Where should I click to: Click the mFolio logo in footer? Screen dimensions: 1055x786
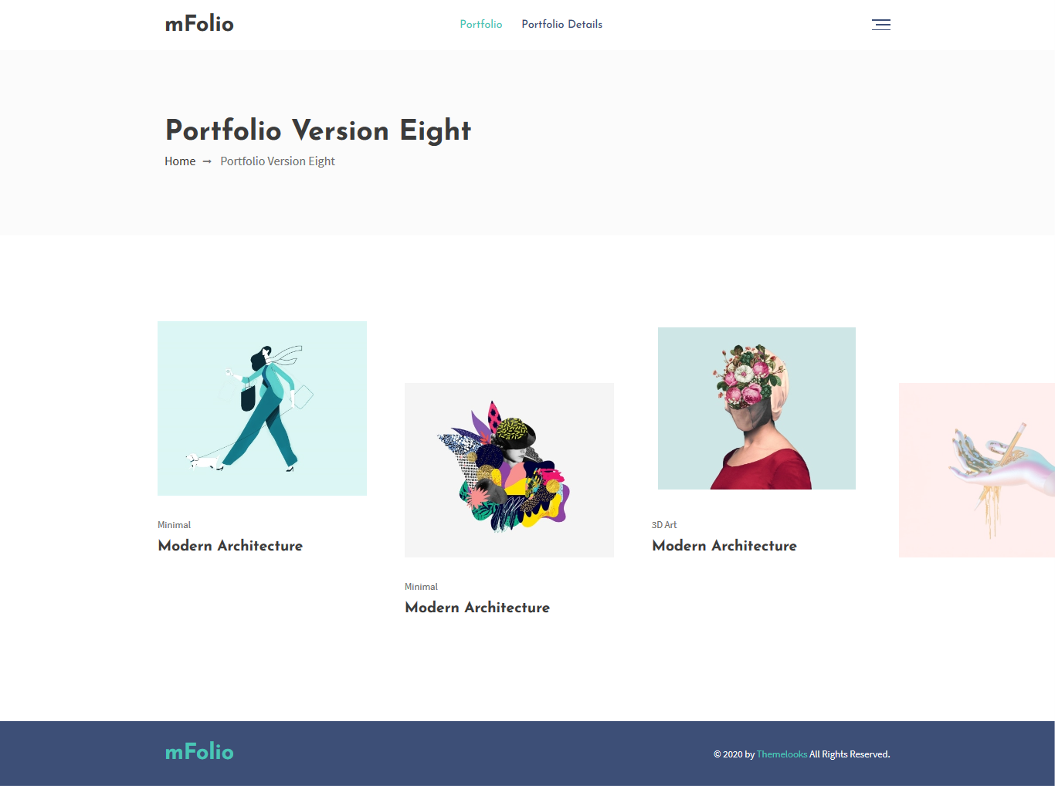(199, 752)
